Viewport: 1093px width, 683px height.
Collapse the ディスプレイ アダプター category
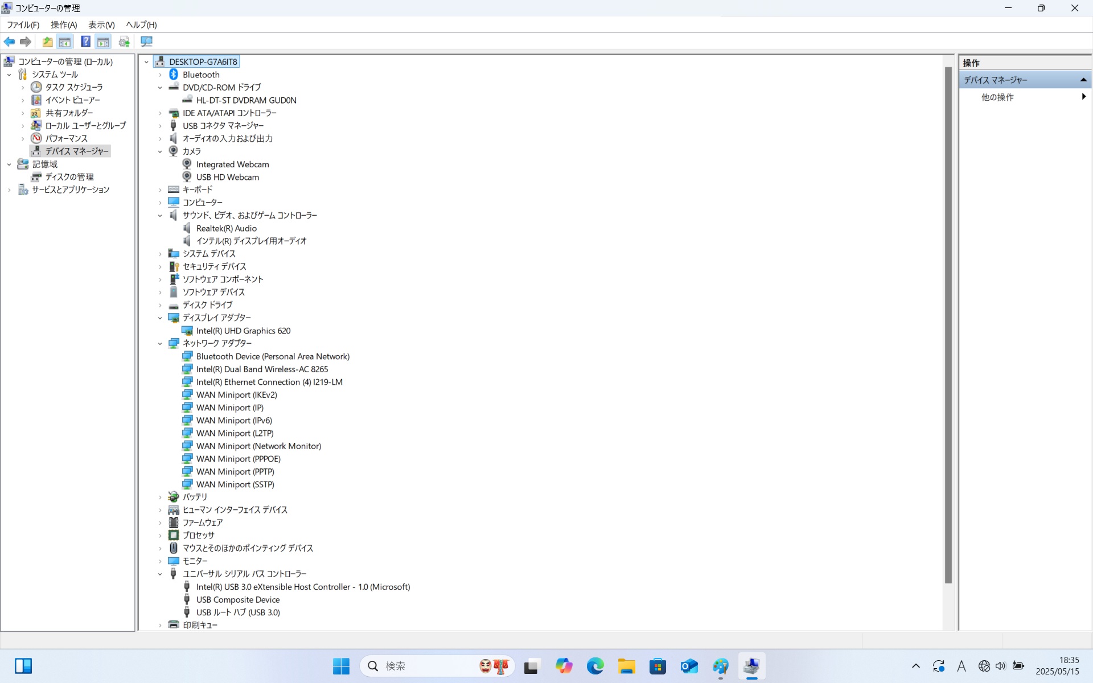160,318
